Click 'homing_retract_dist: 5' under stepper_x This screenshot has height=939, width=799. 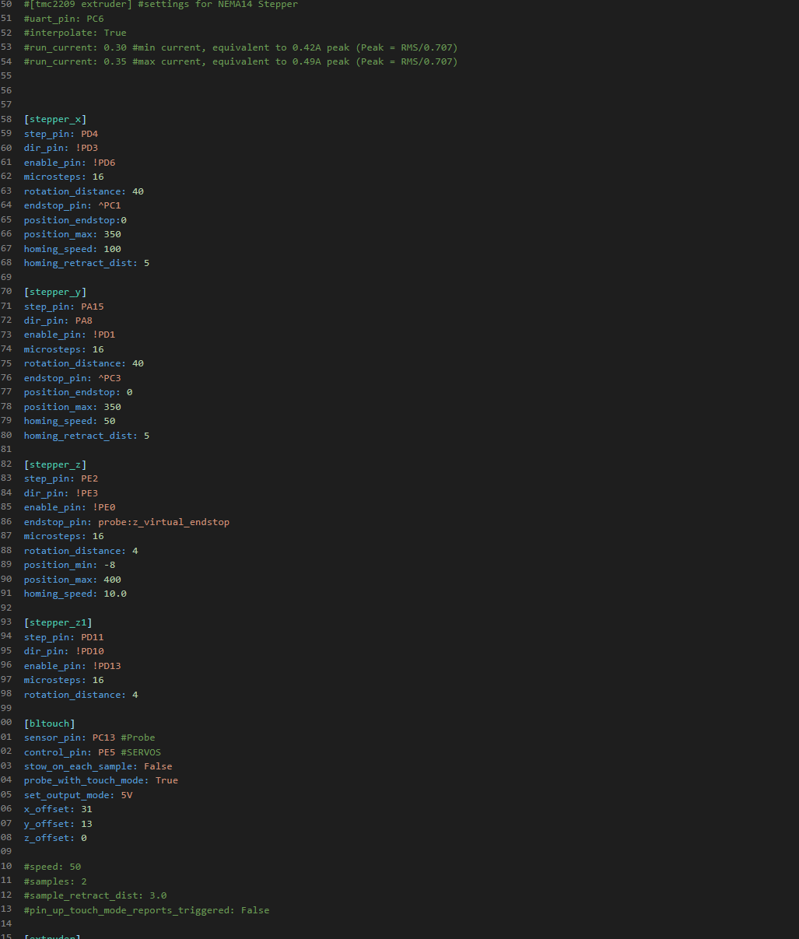pyautogui.click(x=87, y=263)
